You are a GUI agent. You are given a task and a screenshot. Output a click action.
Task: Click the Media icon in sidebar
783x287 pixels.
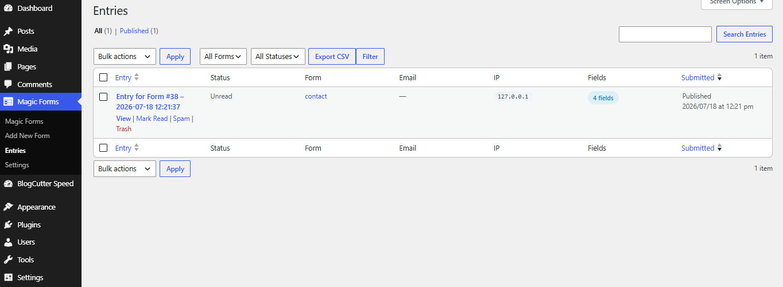pyautogui.click(x=8, y=49)
